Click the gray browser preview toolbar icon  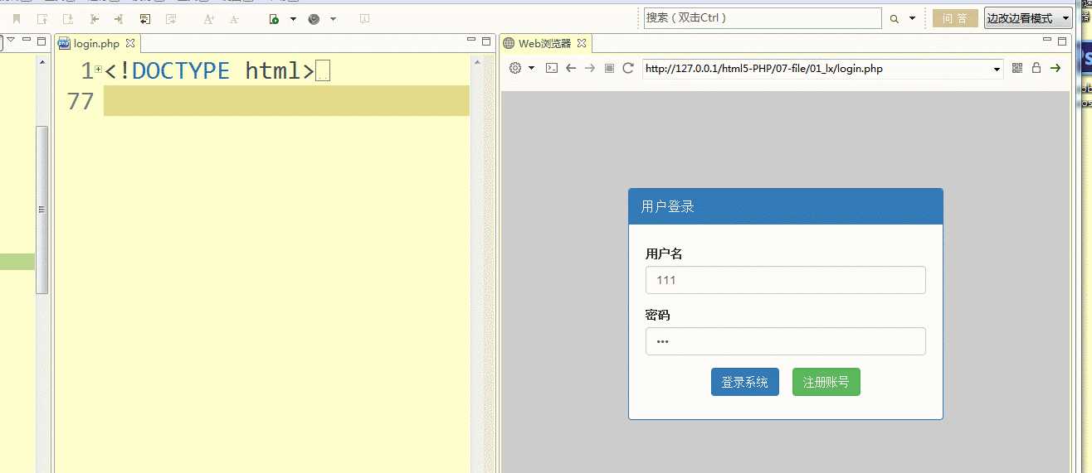tap(314, 18)
